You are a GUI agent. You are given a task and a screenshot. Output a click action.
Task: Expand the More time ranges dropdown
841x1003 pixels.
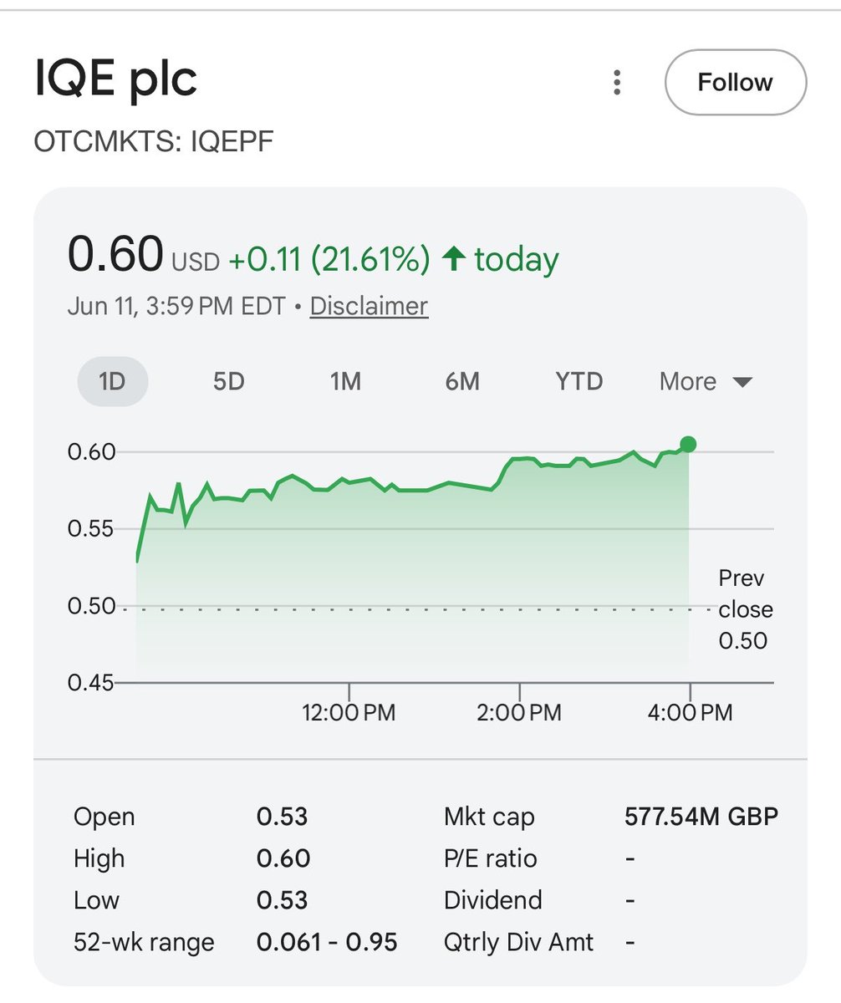706,381
